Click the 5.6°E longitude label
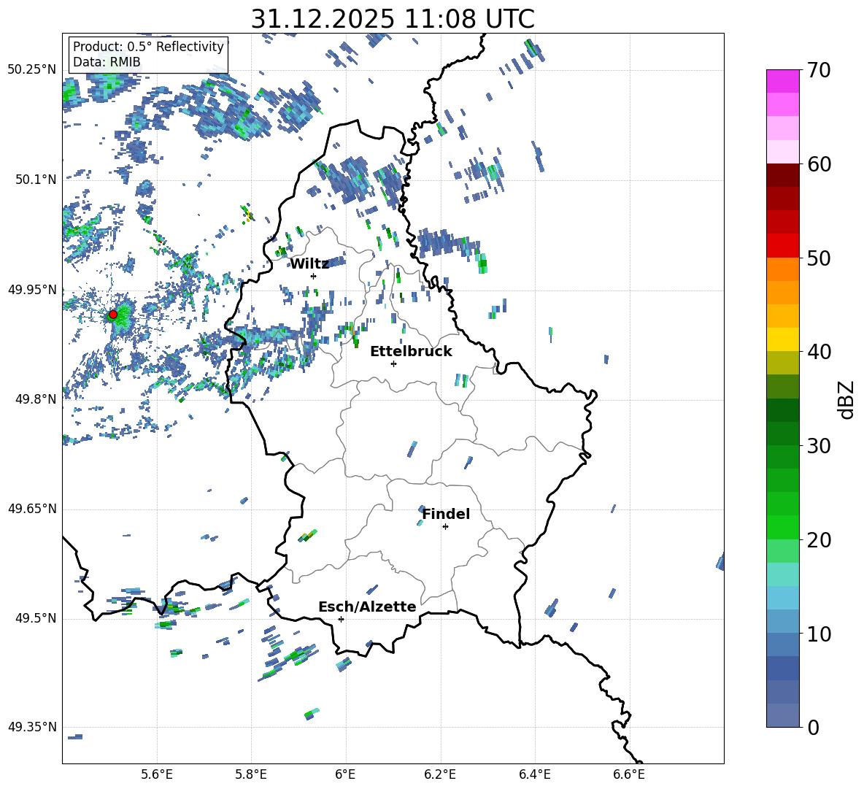This screenshot has width=864, height=789. pyautogui.click(x=157, y=774)
